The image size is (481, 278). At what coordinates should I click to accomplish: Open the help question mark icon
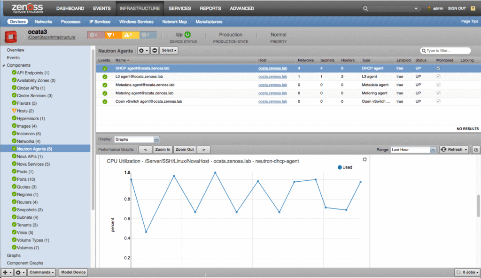(473, 8)
